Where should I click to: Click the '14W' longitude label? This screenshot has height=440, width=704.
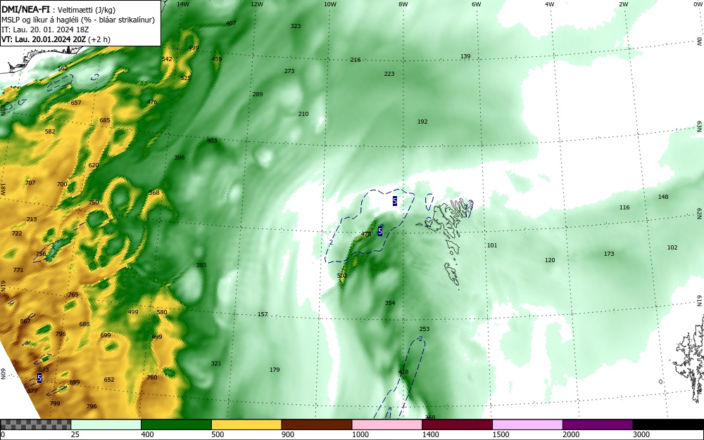point(183,4)
